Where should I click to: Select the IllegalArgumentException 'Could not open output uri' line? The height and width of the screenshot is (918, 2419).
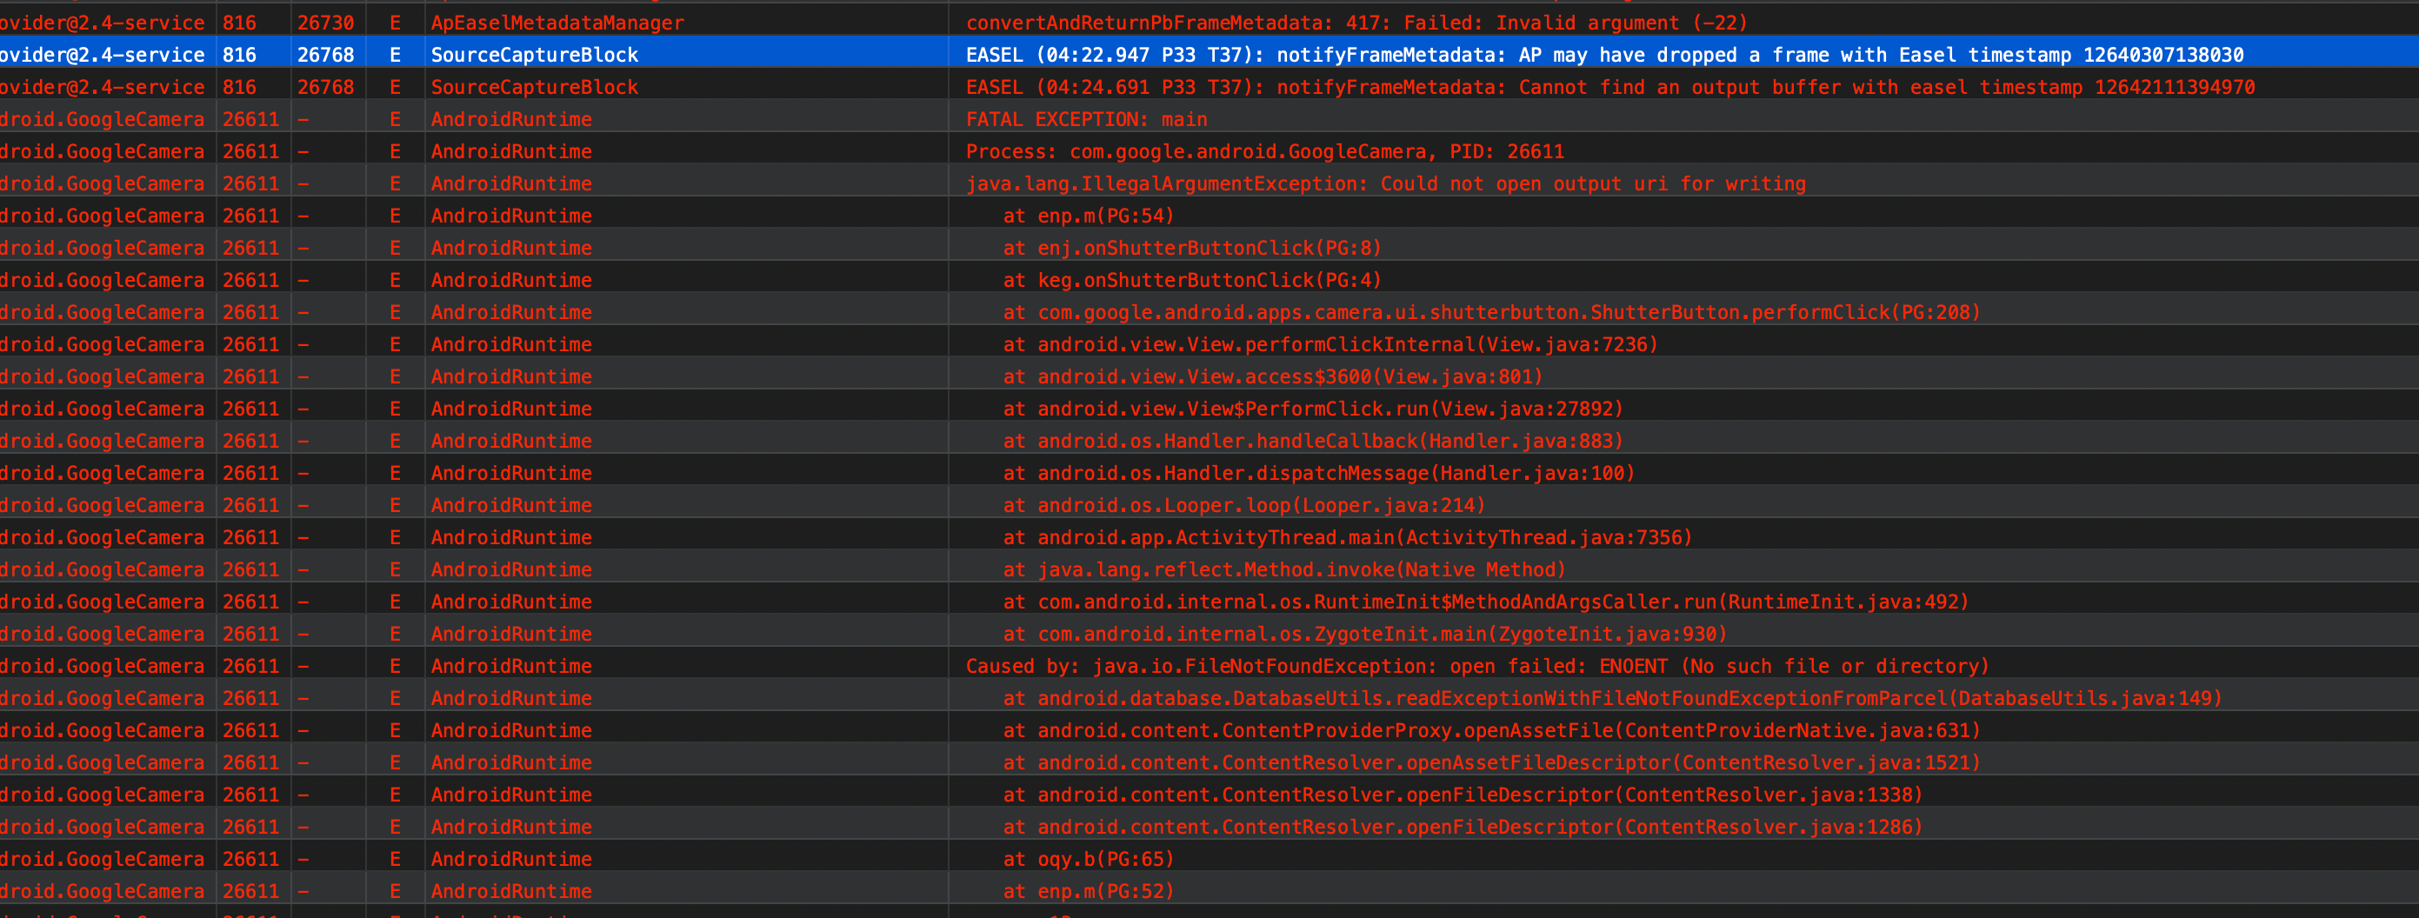pos(1386,184)
